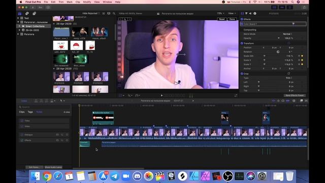Open Zoom in the Dock

[x=126, y=176]
